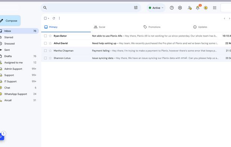231x147 pixels.
Task: Open email 'Need help setting up'
Action: pyautogui.click(x=136, y=43)
